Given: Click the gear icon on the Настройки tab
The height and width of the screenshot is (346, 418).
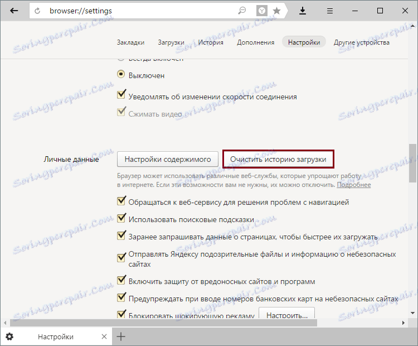Looking at the screenshot, I should (9, 337).
